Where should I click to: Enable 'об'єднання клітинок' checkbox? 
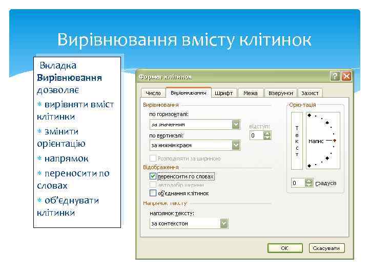[153, 193]
